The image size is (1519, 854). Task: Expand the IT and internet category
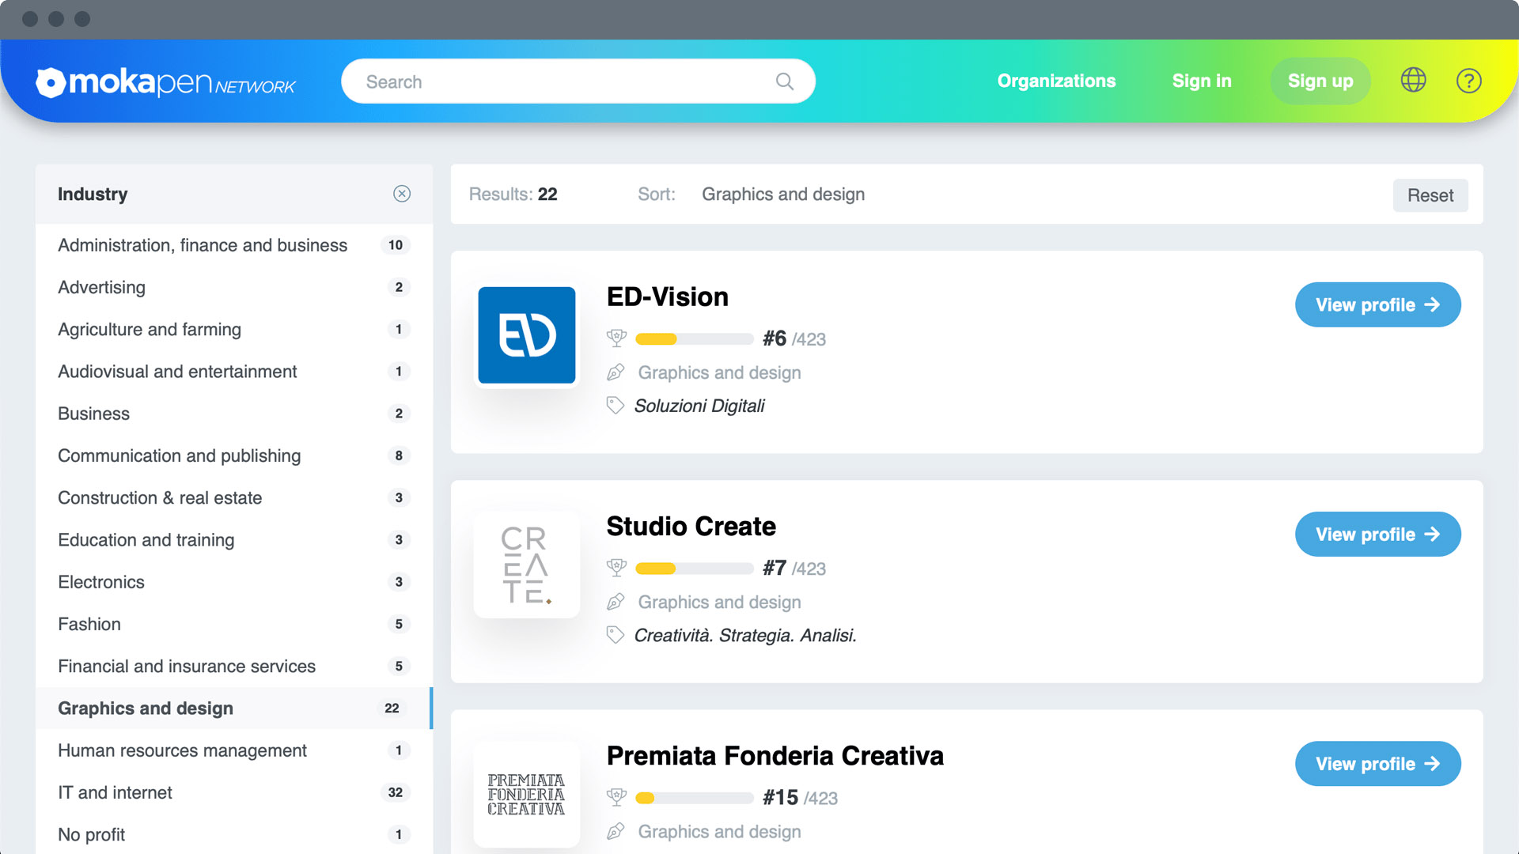[115, 792]
